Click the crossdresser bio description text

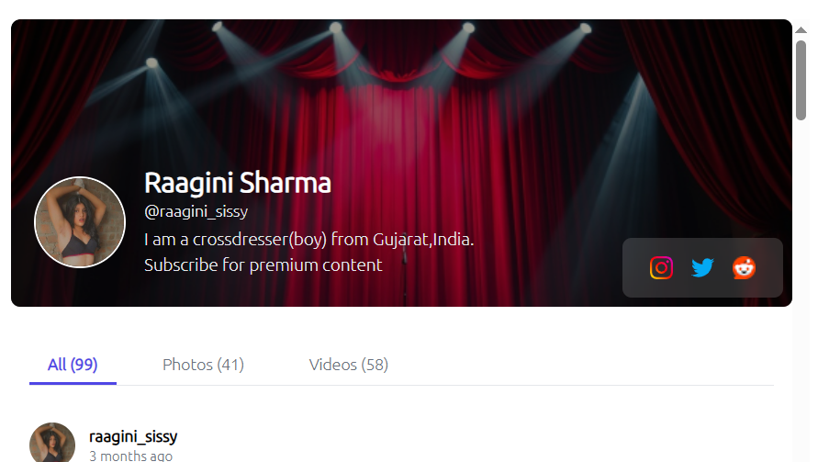308,239
